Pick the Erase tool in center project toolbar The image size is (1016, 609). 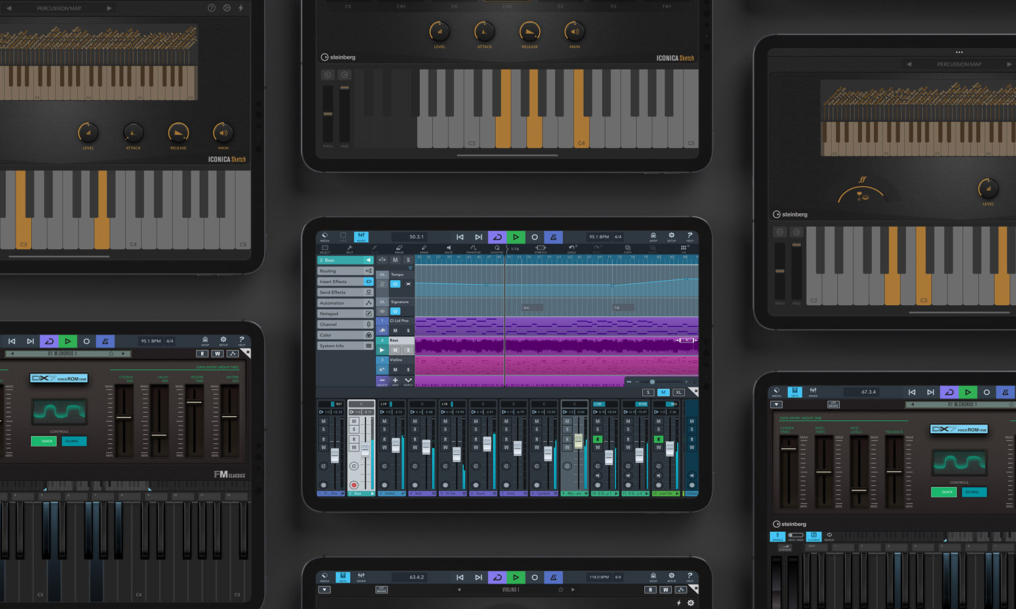[x=399, y=249]
